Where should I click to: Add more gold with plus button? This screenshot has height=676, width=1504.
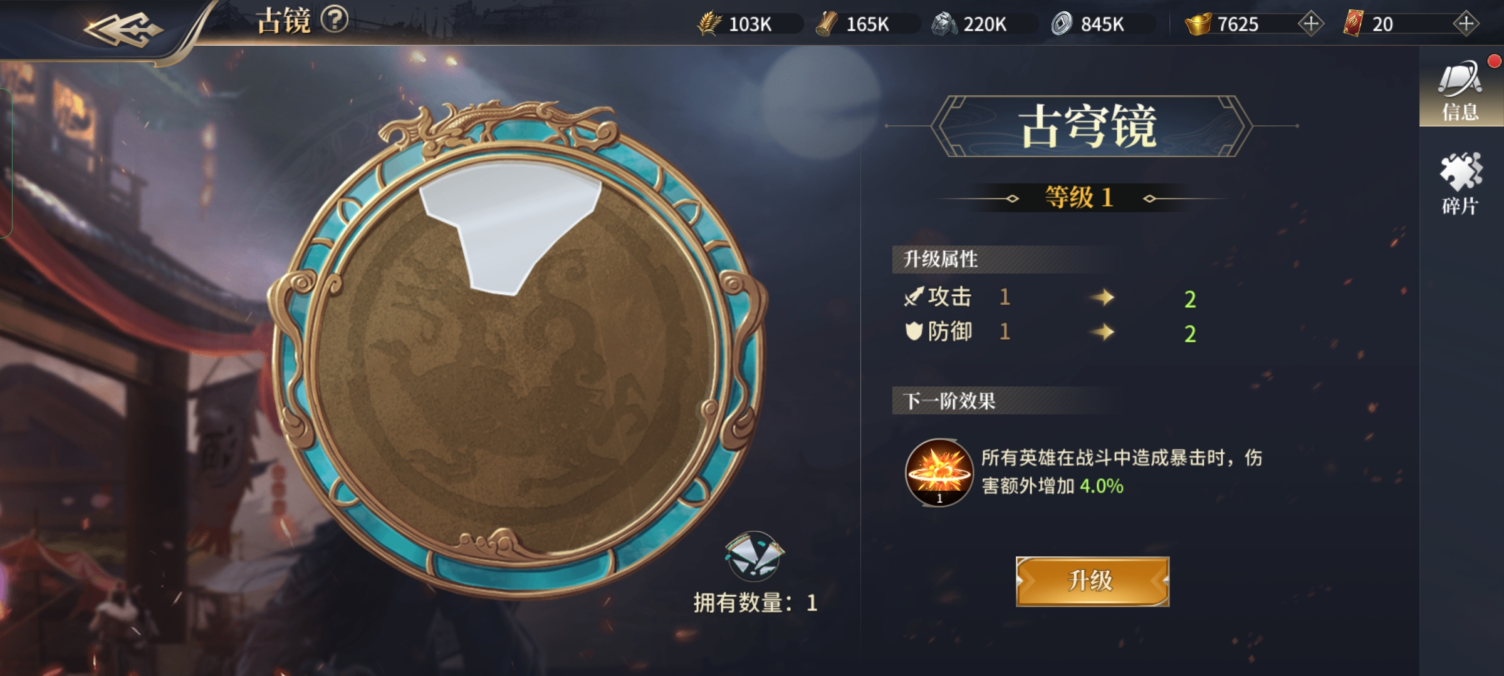(x=1310, y=24)
